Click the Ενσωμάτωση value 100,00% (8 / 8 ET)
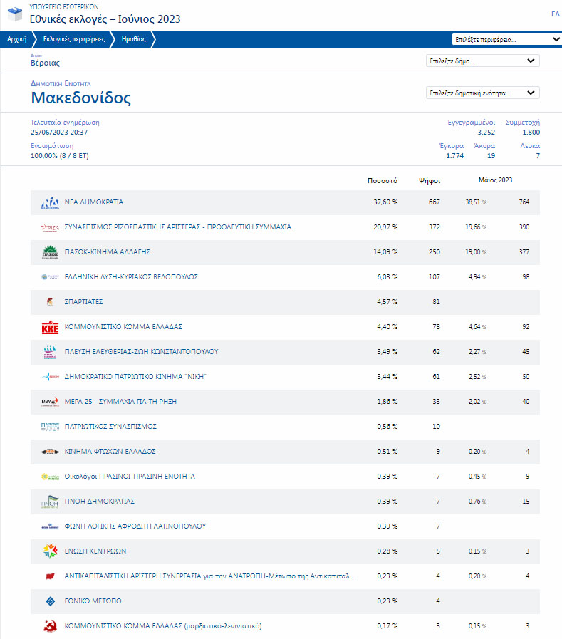This screenshot has width=562, height=639. (x=60, y=156)
